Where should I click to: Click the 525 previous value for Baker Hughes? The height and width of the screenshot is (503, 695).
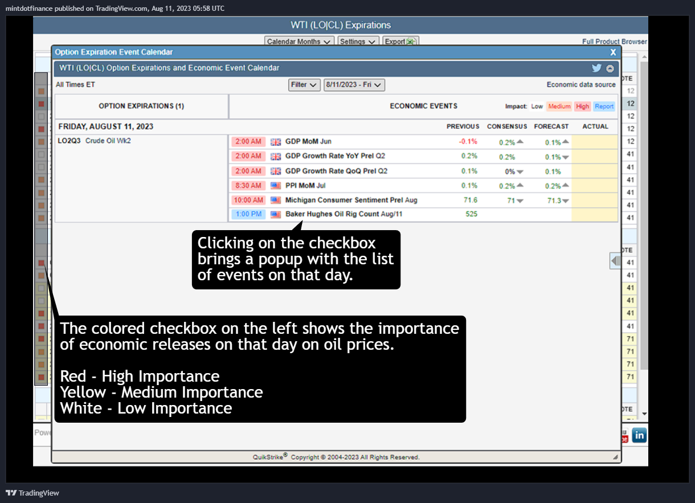click(472, 215)
